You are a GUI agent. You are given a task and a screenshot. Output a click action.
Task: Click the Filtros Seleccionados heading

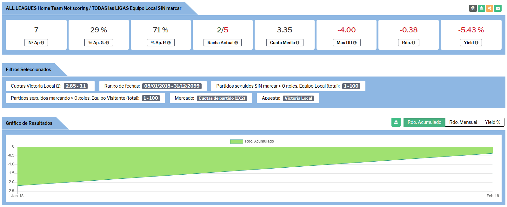[x=28, y=70]
